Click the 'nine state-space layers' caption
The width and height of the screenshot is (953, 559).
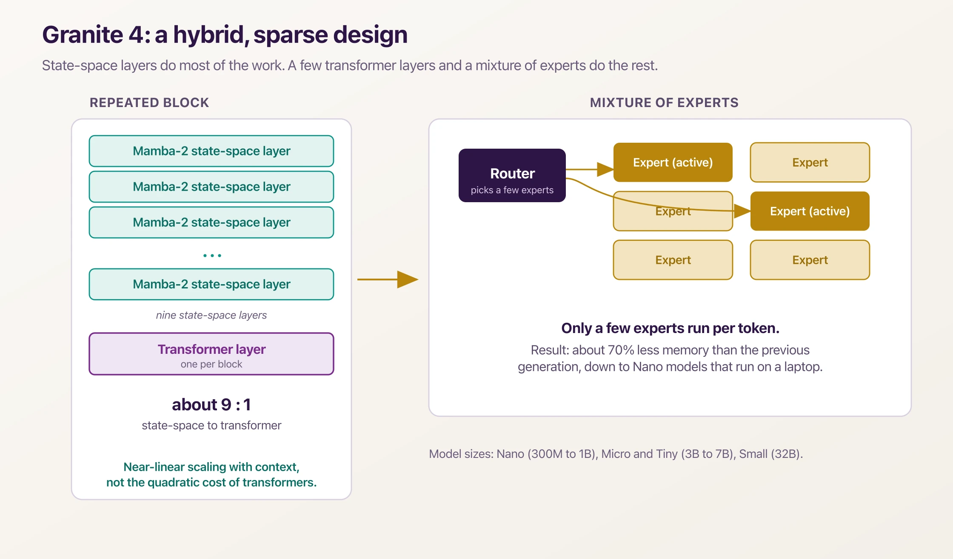[211, 315]
